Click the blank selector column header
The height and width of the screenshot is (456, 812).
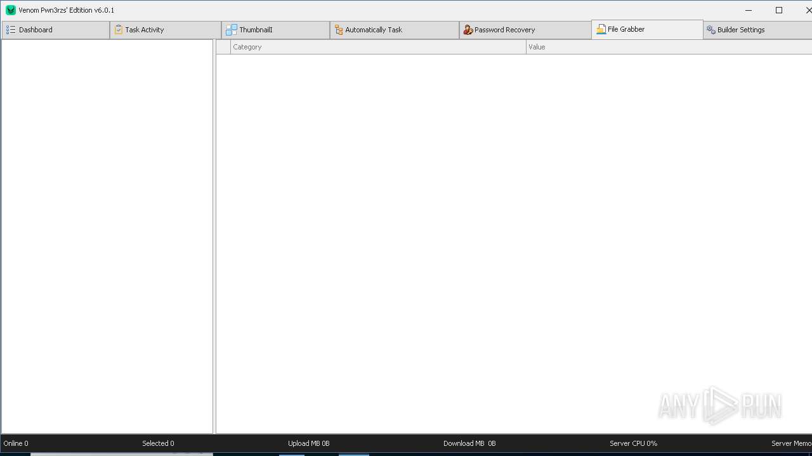tap(223, 47)
